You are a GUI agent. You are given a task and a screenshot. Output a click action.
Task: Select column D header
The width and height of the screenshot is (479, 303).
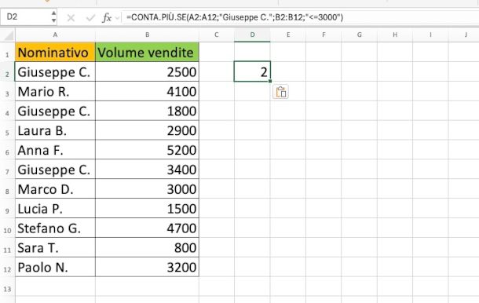tap(252, 35)
